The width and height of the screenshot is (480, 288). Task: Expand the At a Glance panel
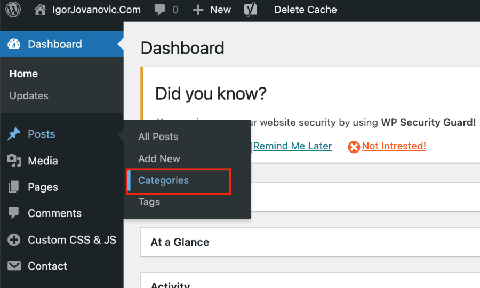point(310,242)
